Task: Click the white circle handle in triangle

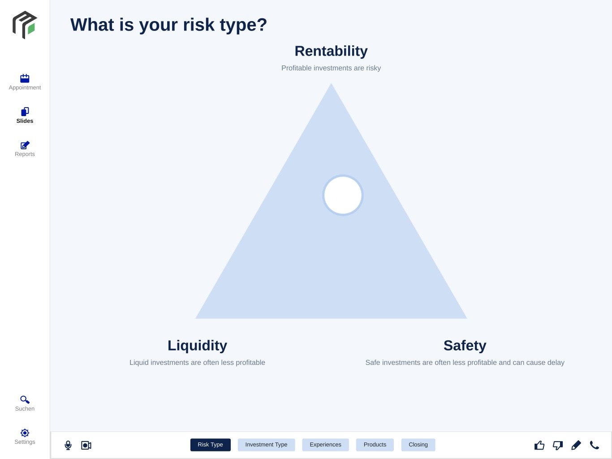Action: pyautogui.click(x=343, y=195)
